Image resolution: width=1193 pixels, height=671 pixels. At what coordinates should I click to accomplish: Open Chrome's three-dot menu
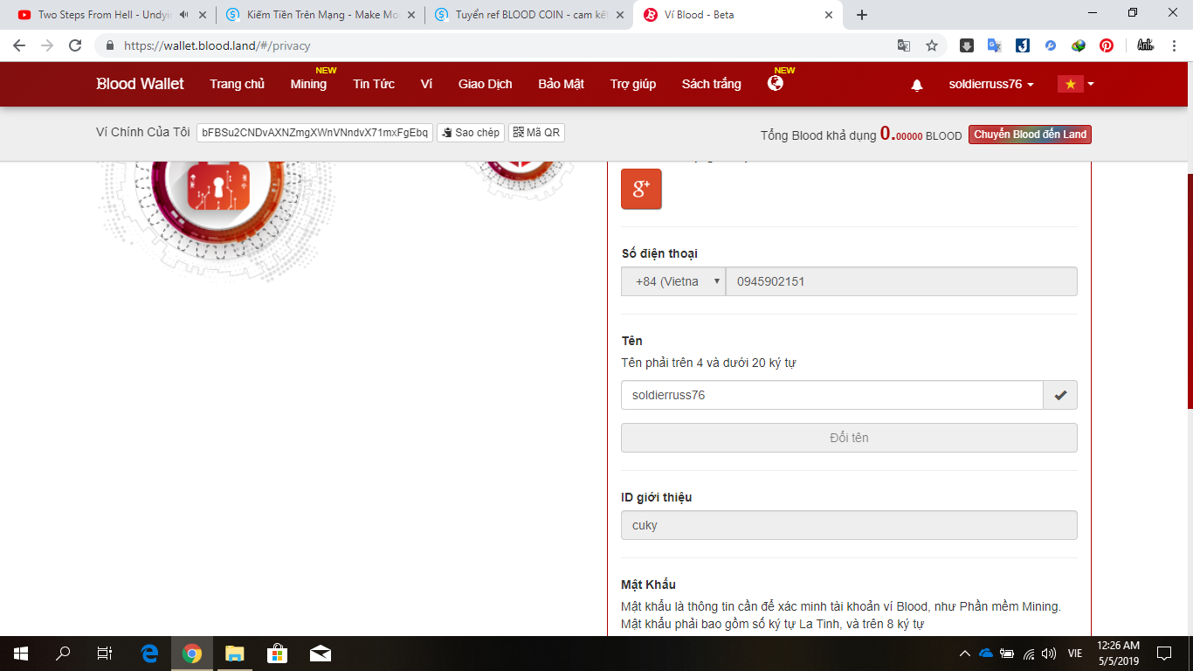coord(1173,45)
